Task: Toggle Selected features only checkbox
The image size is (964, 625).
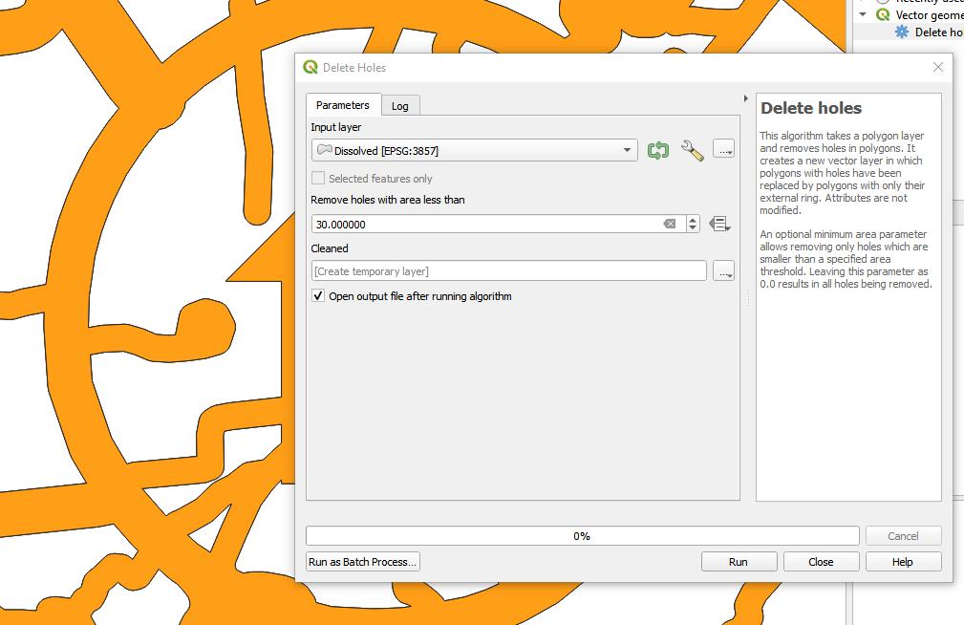Action: (318, 179)
